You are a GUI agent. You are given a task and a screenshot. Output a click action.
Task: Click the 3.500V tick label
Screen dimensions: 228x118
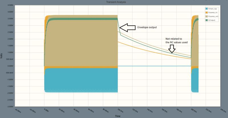pos(10,19)
